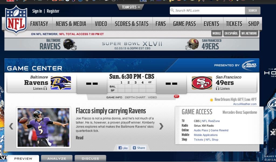
Task: Open the Tickets menu
Action: [x=234, y=24]
